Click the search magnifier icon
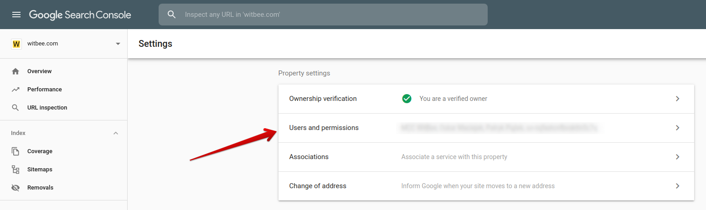Screen dimensions: 706x210 tap(172, 15)
